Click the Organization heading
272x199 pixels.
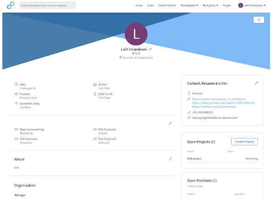pyautogui.click(x=25, y=185)
